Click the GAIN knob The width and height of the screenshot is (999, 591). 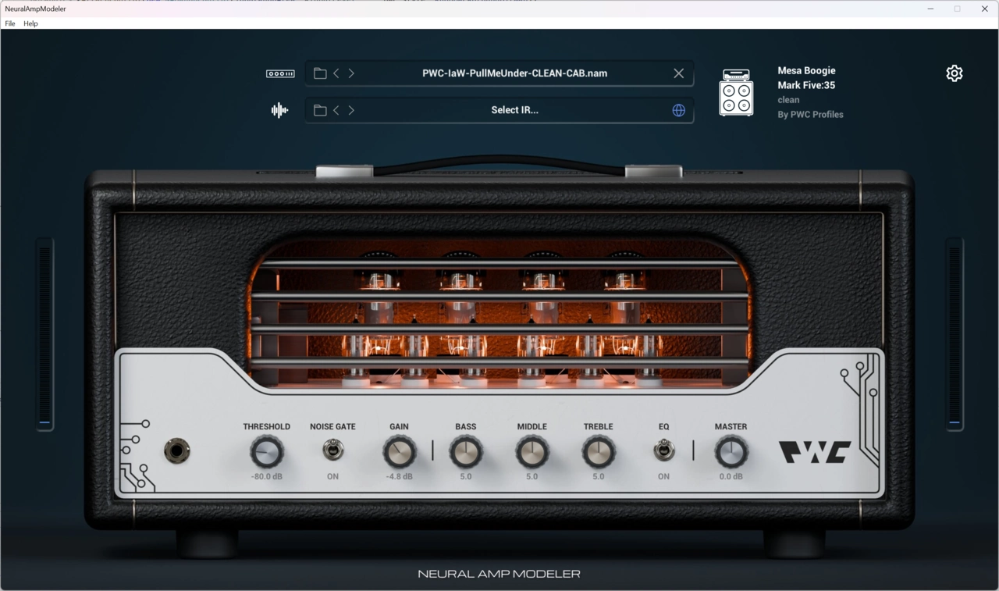(400, 452)
